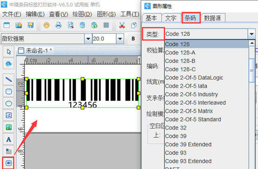
Task: Select the rotate/pan tool below pointer
Action: point(9,63)
